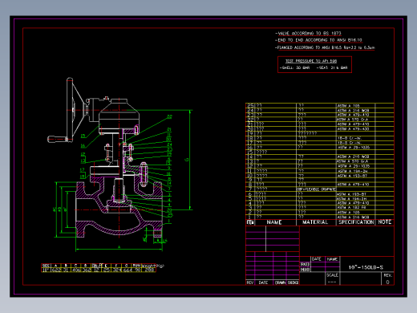This screenshot has height=313, width=417.
Task: Click the FLANGED ACCORDING TO ANSI B16.5 note
Action: [x=325, y=47]
